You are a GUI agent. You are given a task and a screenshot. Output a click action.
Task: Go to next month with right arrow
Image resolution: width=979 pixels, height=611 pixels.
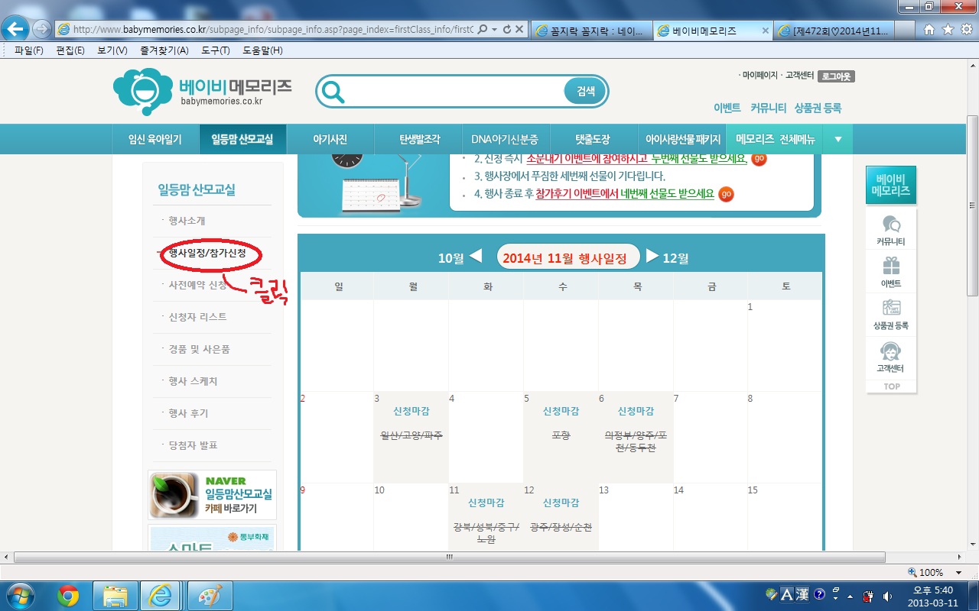652,256
